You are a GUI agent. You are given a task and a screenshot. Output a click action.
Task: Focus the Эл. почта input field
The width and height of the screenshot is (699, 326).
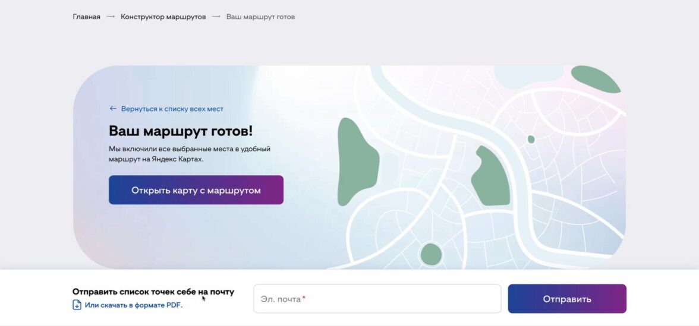[377, 299]
